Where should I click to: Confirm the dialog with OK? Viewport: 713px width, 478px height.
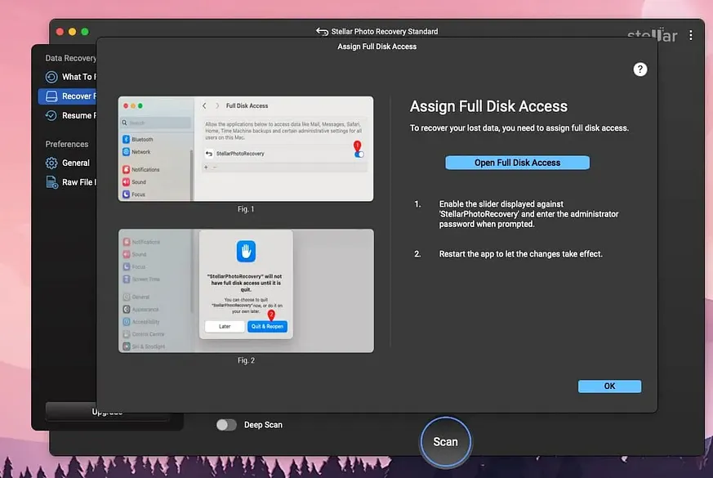pos(609,386)
